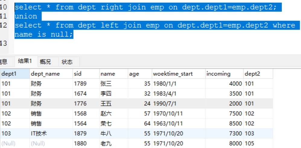Open the 信息 tab

(4, 62)
